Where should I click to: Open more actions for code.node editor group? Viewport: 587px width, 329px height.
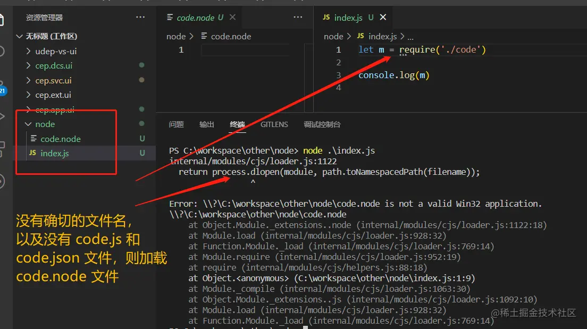pyautogui.click(x=298, y=17)
